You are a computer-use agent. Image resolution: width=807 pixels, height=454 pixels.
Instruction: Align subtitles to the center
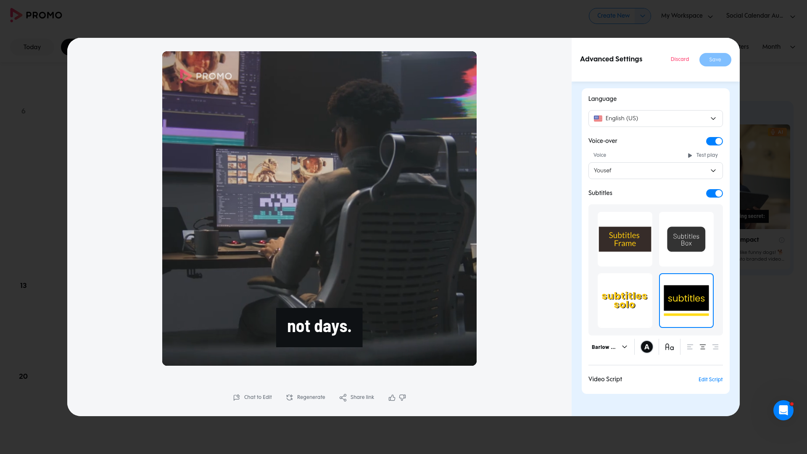(x=702, y=347)
